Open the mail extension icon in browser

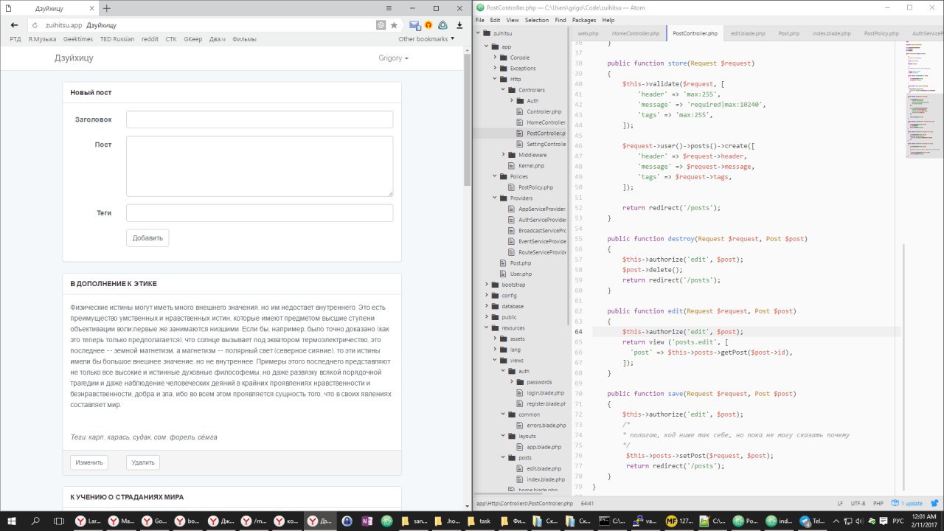click(414, 24)
